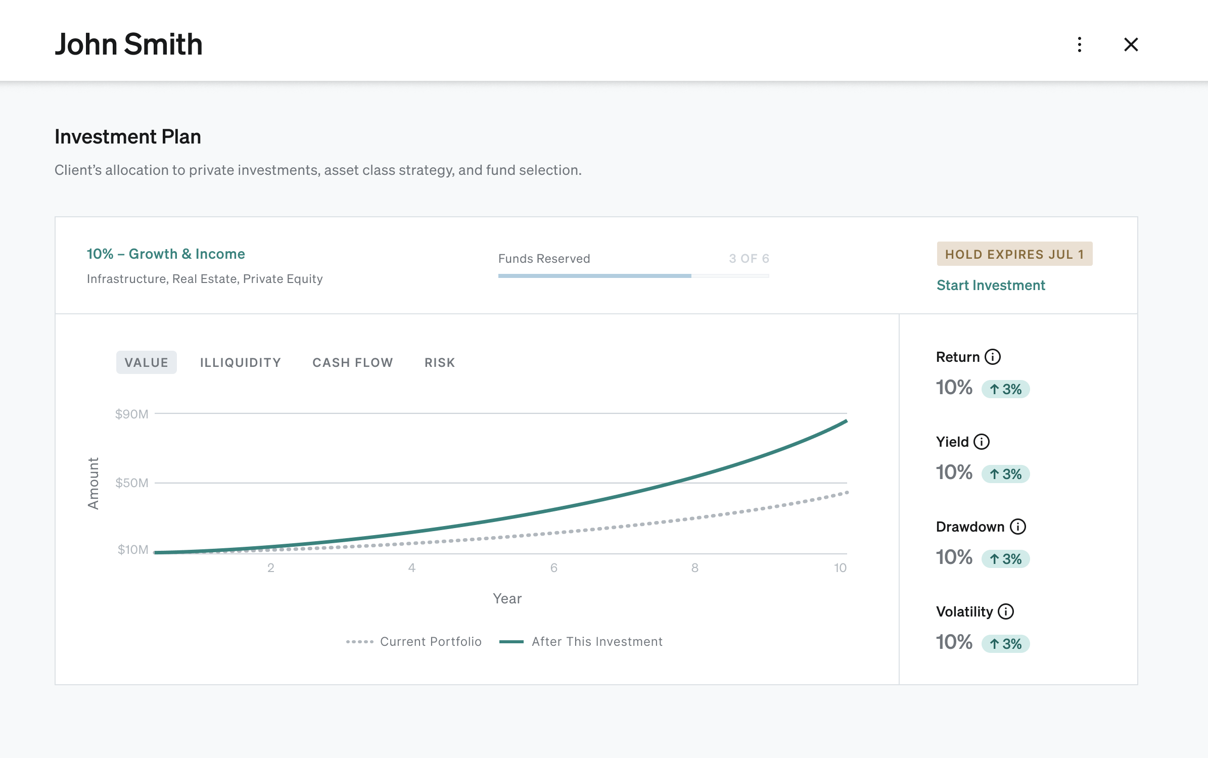Image resolution: width=1208 pixels, height=758 pixels.
Task: Click the Drawdown info icon
Action: click(1018, 527)
